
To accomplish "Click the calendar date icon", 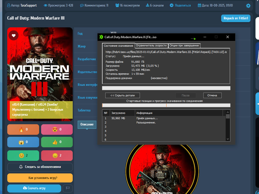I will click(x=199, y=6).
